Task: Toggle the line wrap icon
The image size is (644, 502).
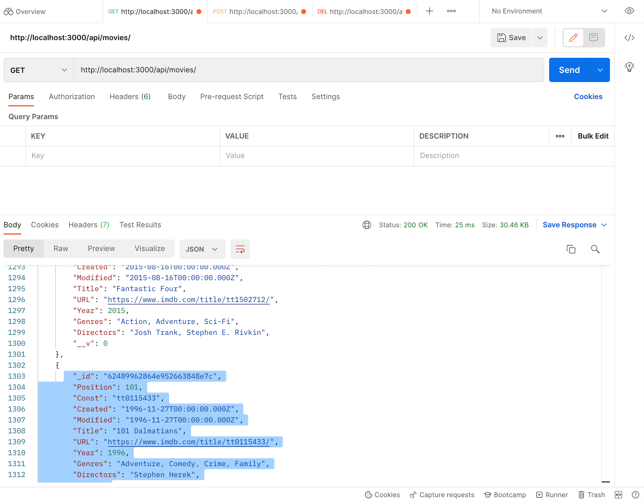Action: point(240,249)
